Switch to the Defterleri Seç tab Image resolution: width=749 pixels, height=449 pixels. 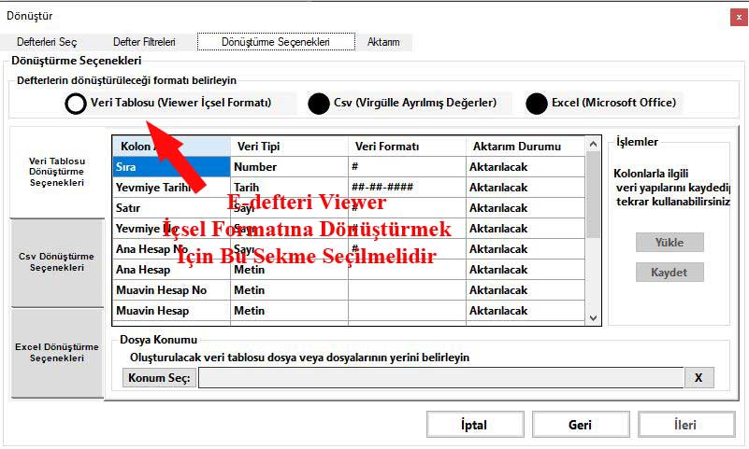[47, 42]
